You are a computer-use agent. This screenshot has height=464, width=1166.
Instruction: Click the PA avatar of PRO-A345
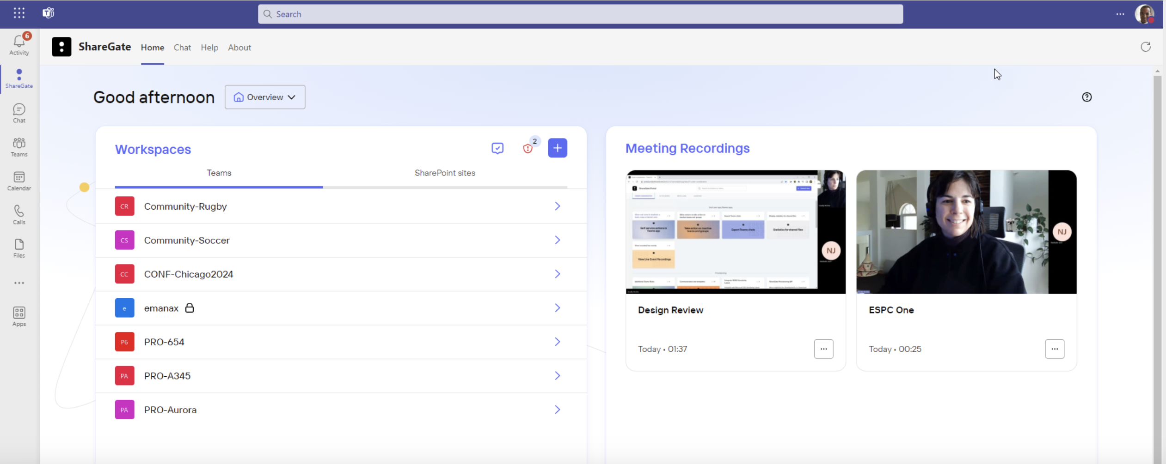[124, 376]
